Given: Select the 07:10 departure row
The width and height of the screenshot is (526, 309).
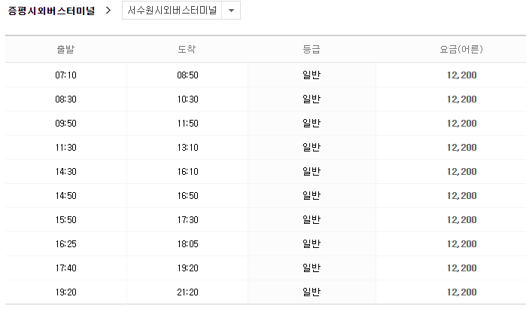Looking at the screenshot, I should pyautogui.click(x=266, y=75).
